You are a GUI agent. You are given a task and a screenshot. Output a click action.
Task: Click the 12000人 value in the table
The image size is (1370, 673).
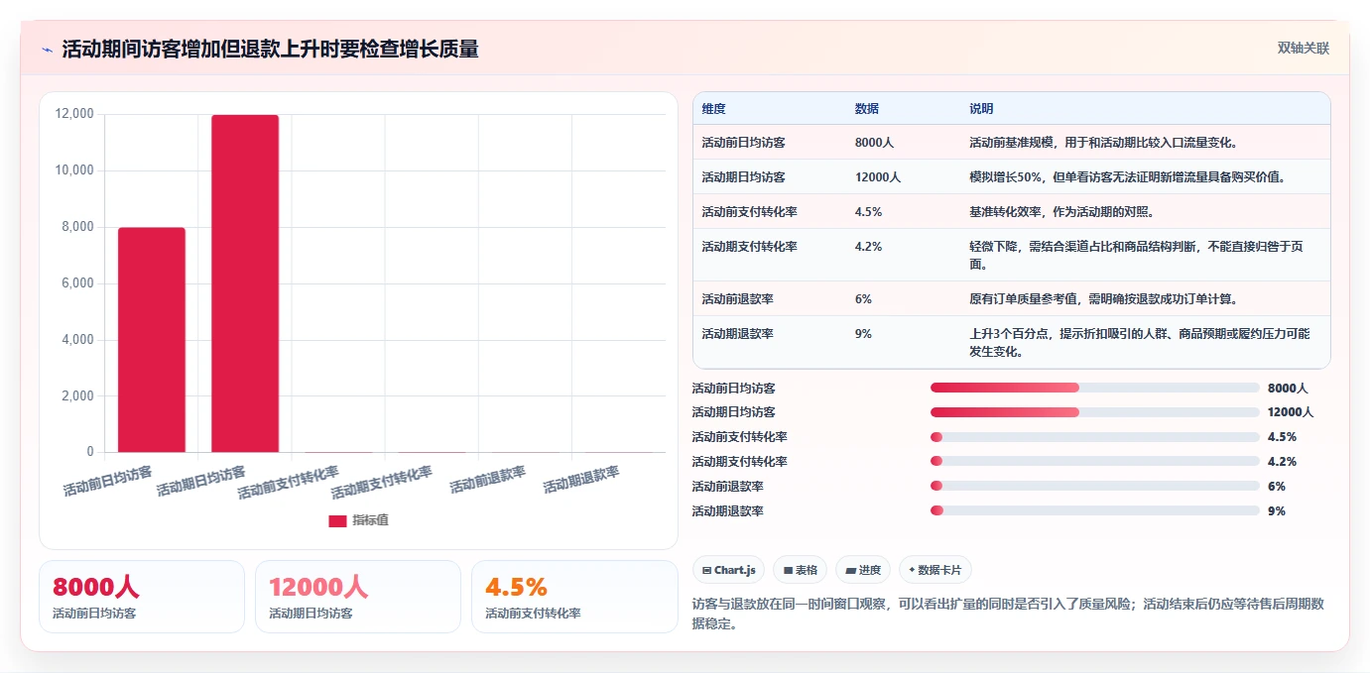click(x=877, y=177)
